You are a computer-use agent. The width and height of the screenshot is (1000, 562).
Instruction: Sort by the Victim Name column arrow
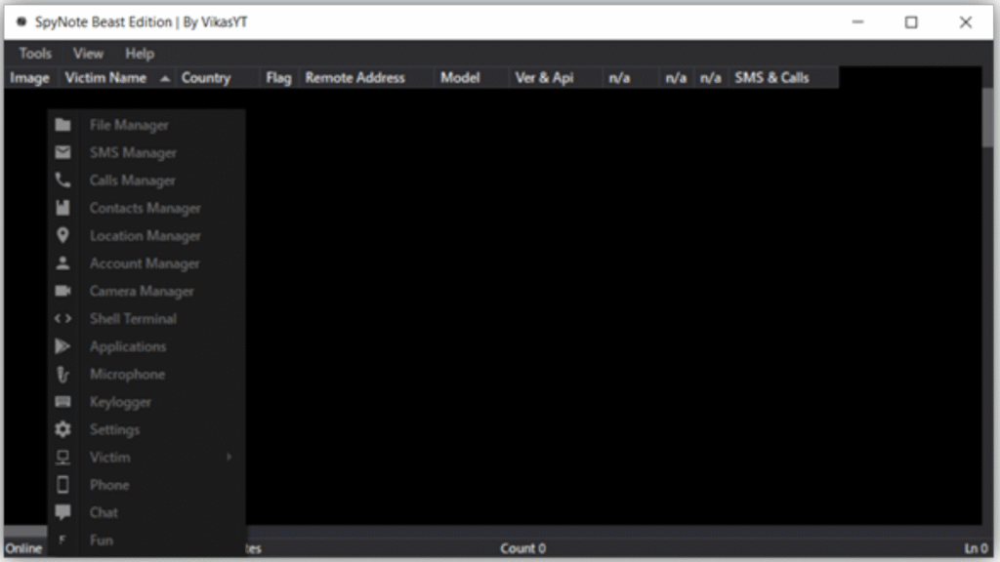click(x=164, y=78)
